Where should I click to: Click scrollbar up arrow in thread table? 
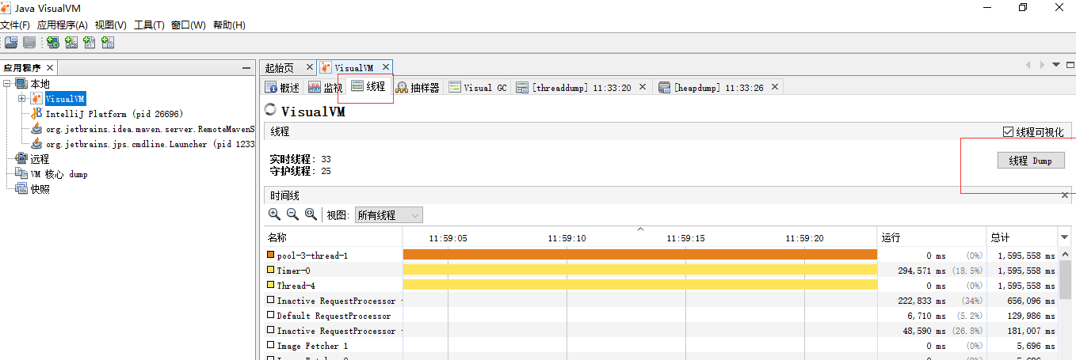pyautogui.click(x=1066, y=254)
